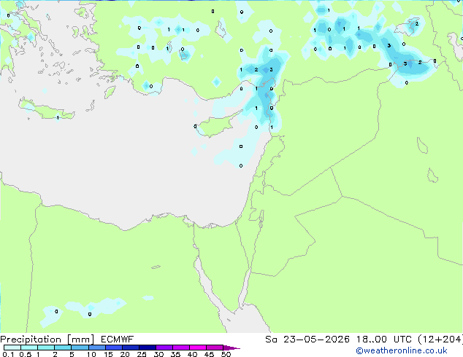Pick the 0.5–1 mm legend swatch

pos(29,348)
